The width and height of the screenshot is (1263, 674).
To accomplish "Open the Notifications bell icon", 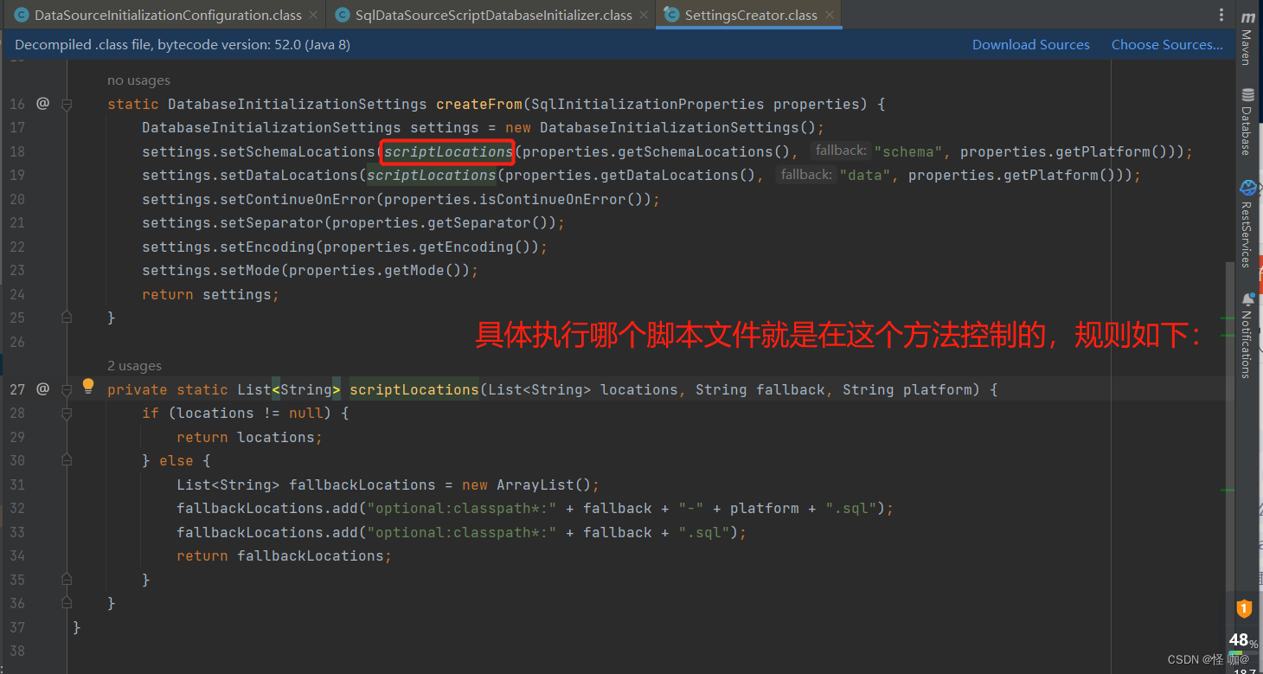I will [x=1247, y=299].
